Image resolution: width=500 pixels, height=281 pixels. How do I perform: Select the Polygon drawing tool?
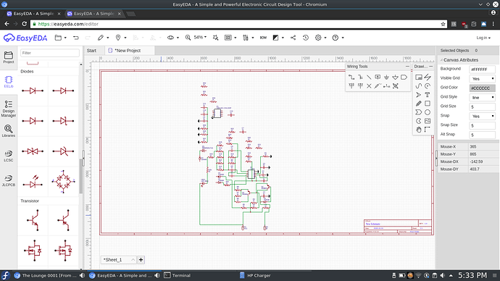click(419, 112)
